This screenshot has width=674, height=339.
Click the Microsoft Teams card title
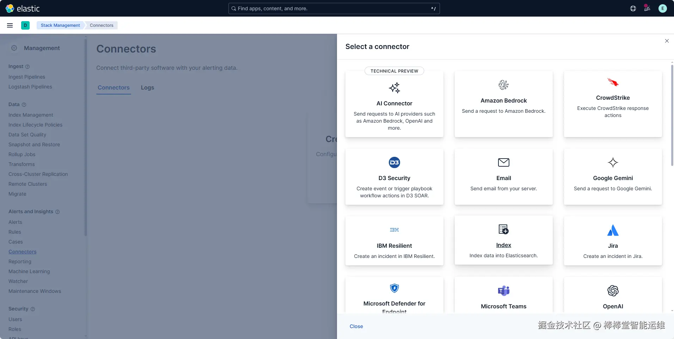click(504, 306)
